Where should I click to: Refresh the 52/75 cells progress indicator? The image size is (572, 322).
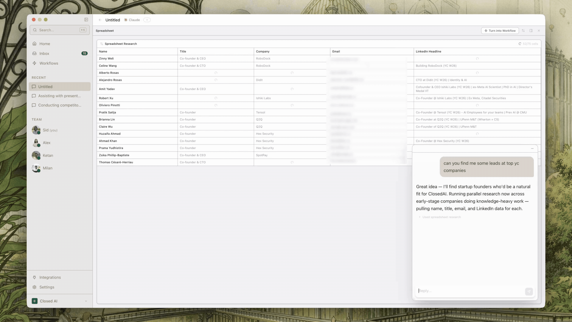(x=520, y=44)
